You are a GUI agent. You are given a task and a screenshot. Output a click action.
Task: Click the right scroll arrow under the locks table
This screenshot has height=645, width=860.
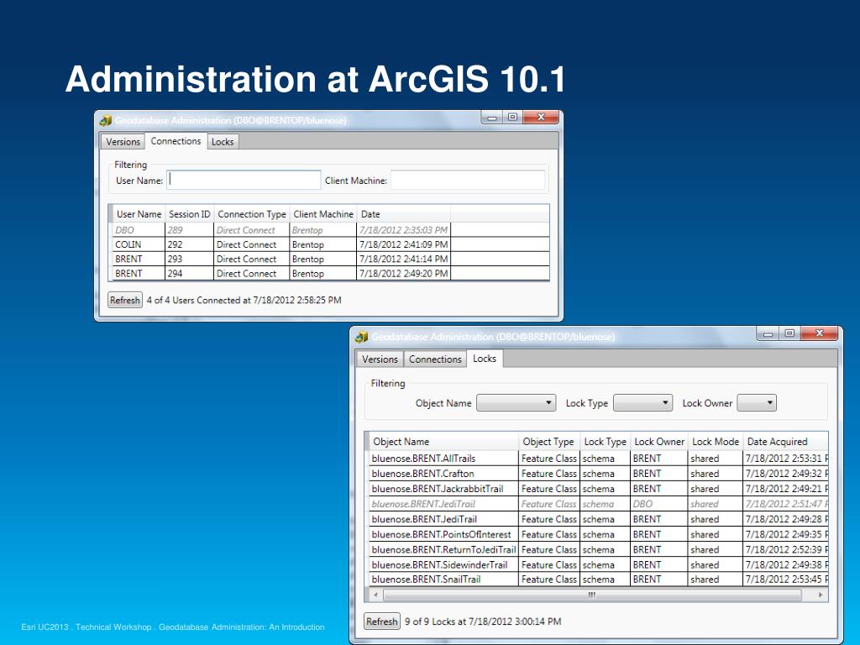point(821,595)
